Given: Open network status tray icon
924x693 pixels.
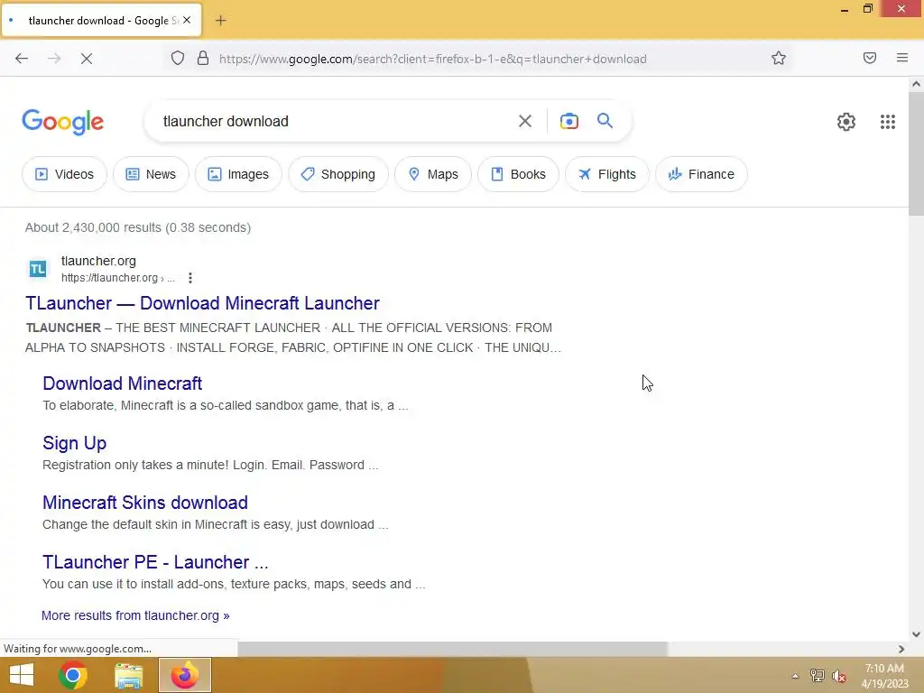Looking at the screenshot, I should pyautogui.click(x=818, y=676).
